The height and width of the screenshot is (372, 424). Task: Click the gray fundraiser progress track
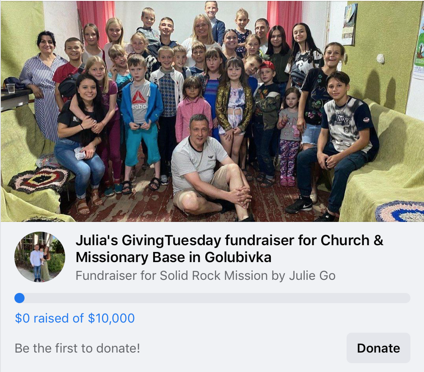coord(212,298)
